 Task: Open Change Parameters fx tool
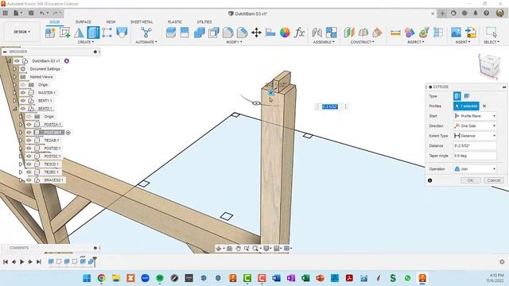tap(299, 33)
